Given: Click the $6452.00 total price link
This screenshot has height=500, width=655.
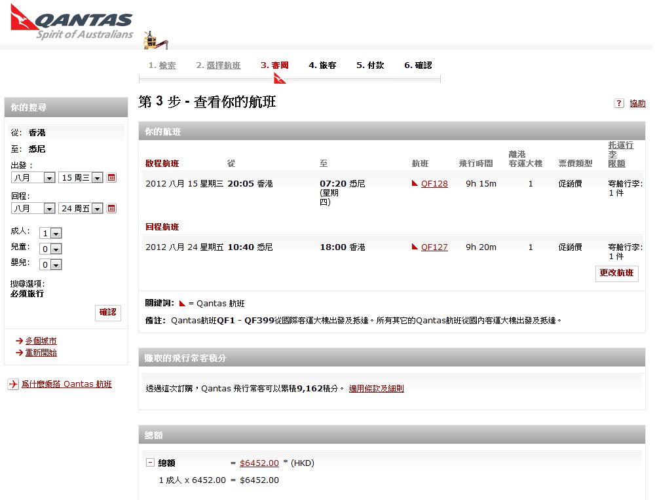Looking at the screenshot, I should [259, 463].
